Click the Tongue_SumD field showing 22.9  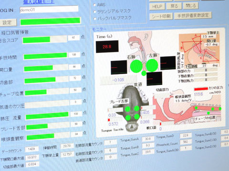click(x=186, y=135)
